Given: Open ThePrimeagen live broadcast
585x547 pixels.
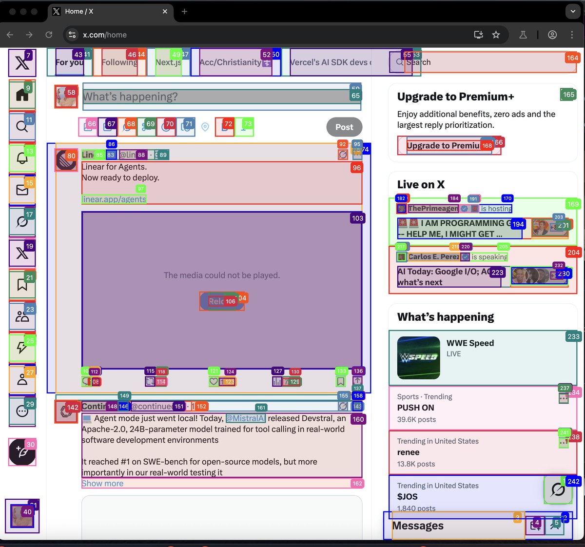Looking at the screenshot, I should 483,221.
